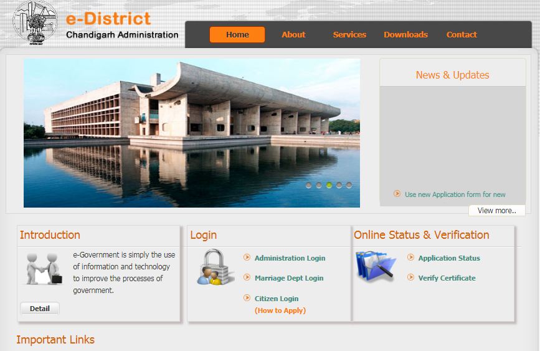Screen dimensions: 540x351
Task: Click the Introduction heading
Action: (x=50, y=235)
